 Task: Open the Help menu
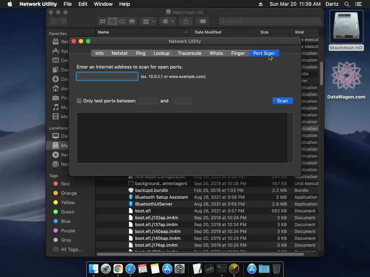click(124, 4)
